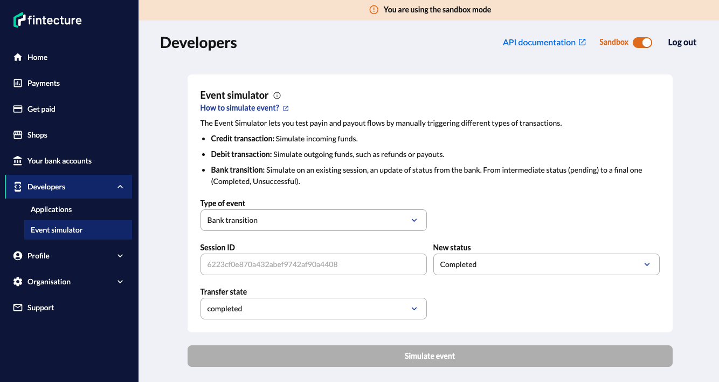Open Applications submenu item
Viewport: 719px width, 382px height.
[x=51, y=209]
